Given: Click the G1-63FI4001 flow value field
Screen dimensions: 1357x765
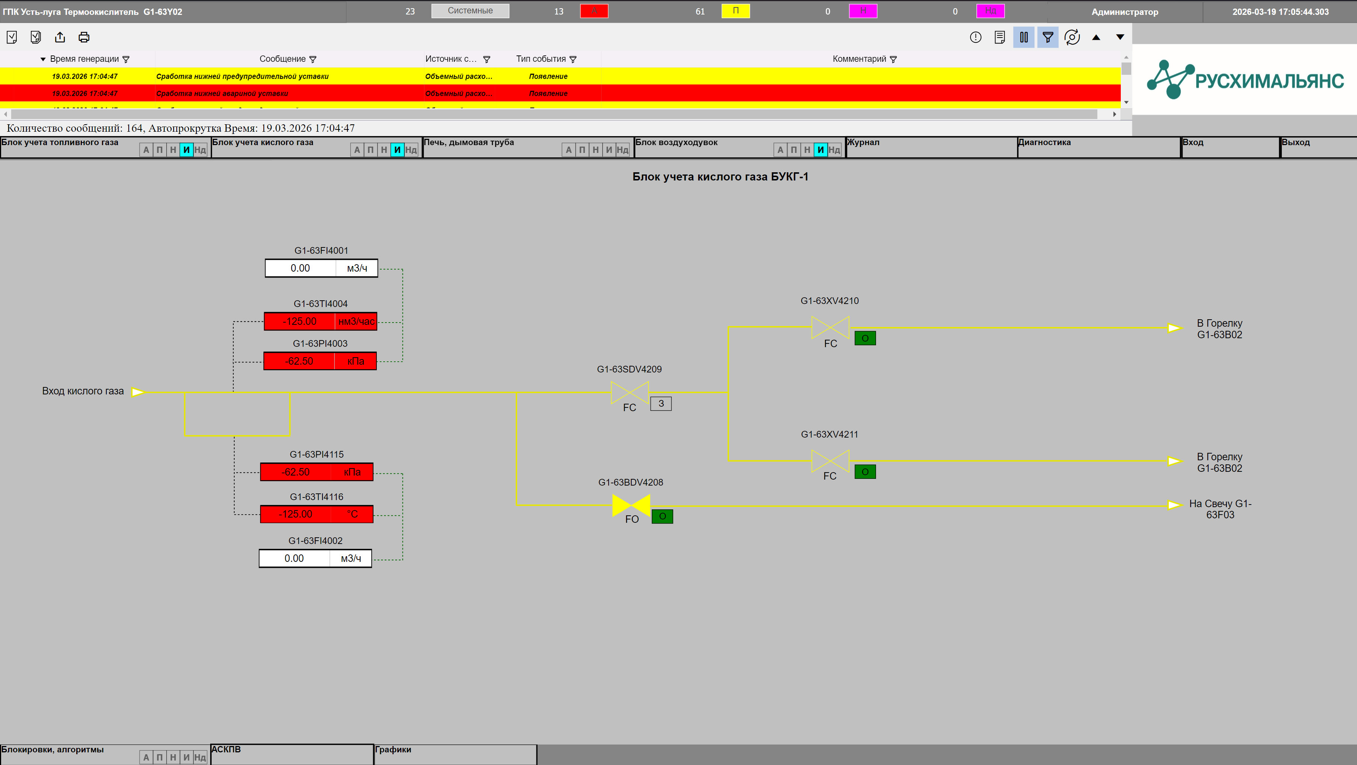Looking at the screenshot, I should coord(321,268).
